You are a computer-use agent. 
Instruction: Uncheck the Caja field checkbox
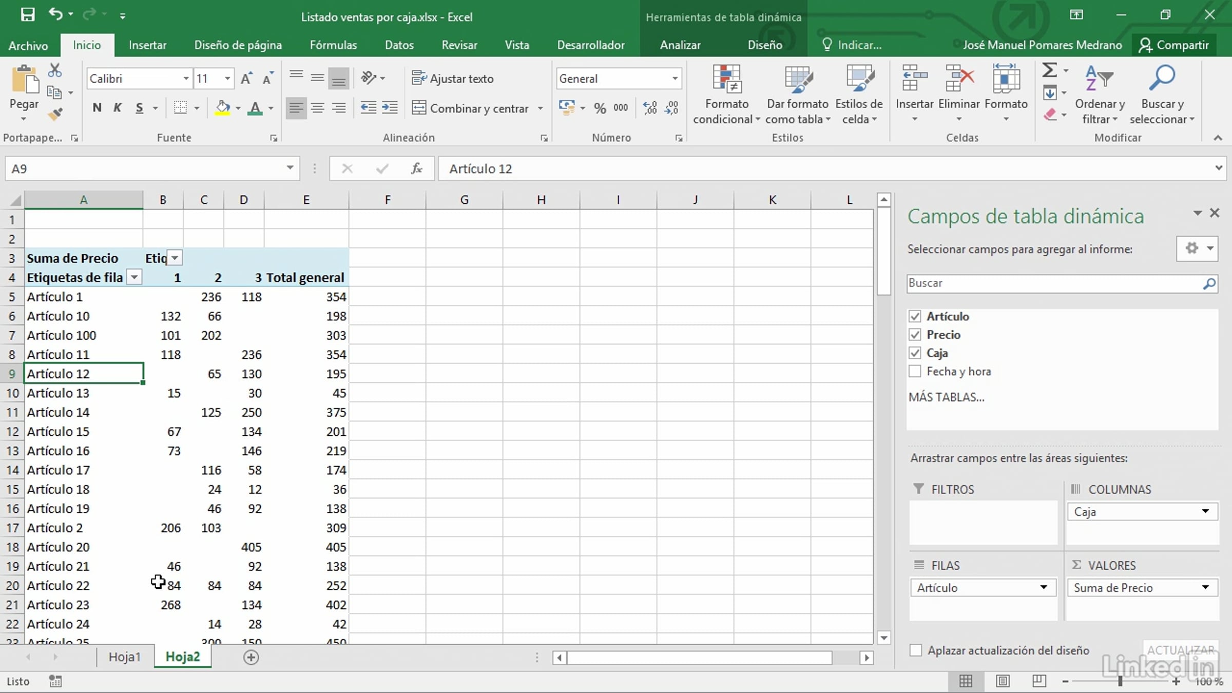(x=915, y=353)
